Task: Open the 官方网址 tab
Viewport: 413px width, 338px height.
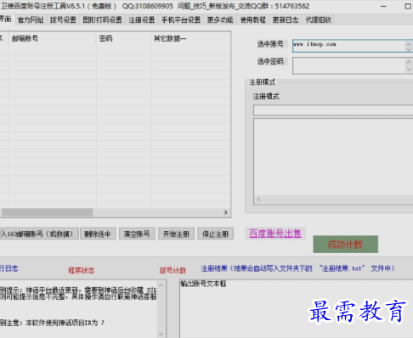Action: (31, 20)
